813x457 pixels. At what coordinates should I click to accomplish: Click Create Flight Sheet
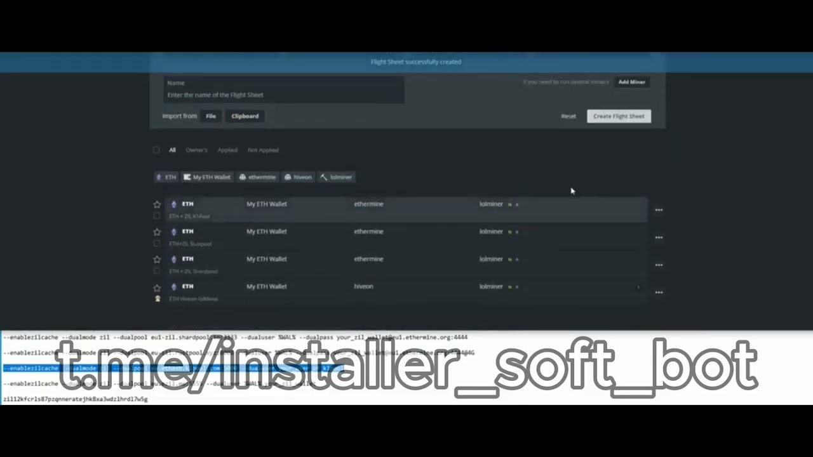click(619, 116)
